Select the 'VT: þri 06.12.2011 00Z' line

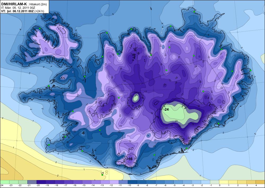17,11
